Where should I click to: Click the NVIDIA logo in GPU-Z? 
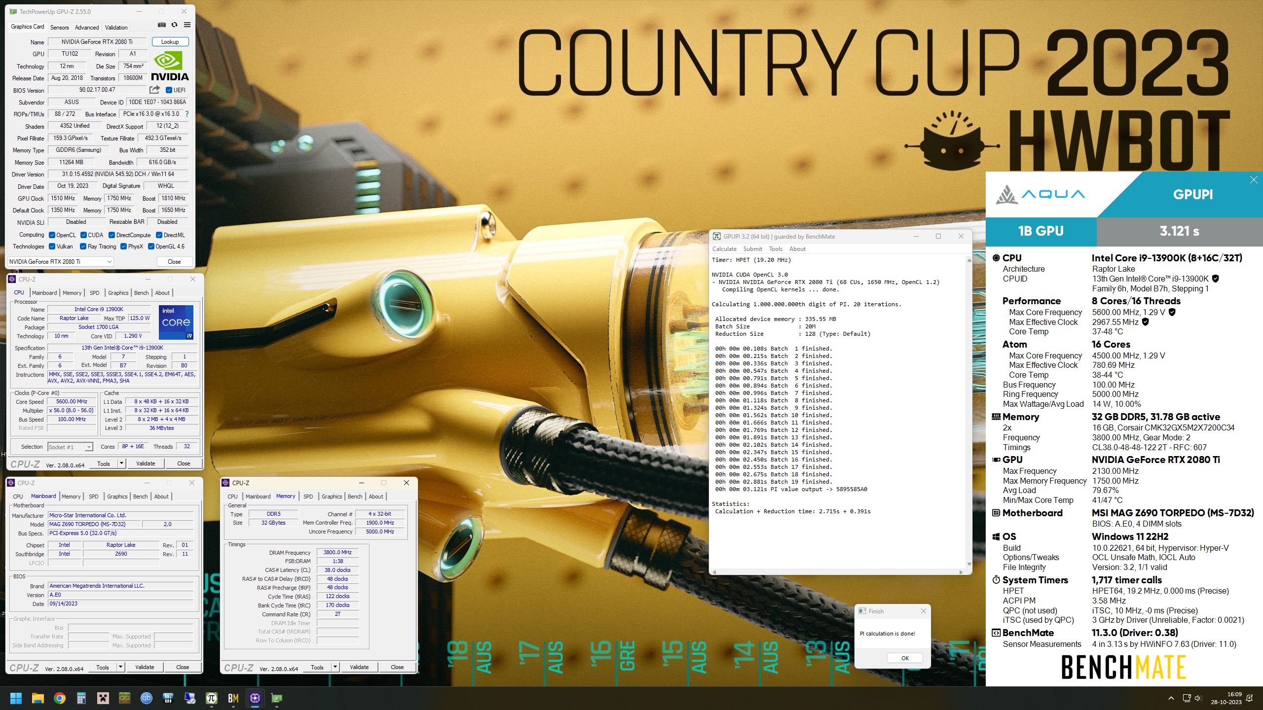pyautogui.click(x=170, y=67)
